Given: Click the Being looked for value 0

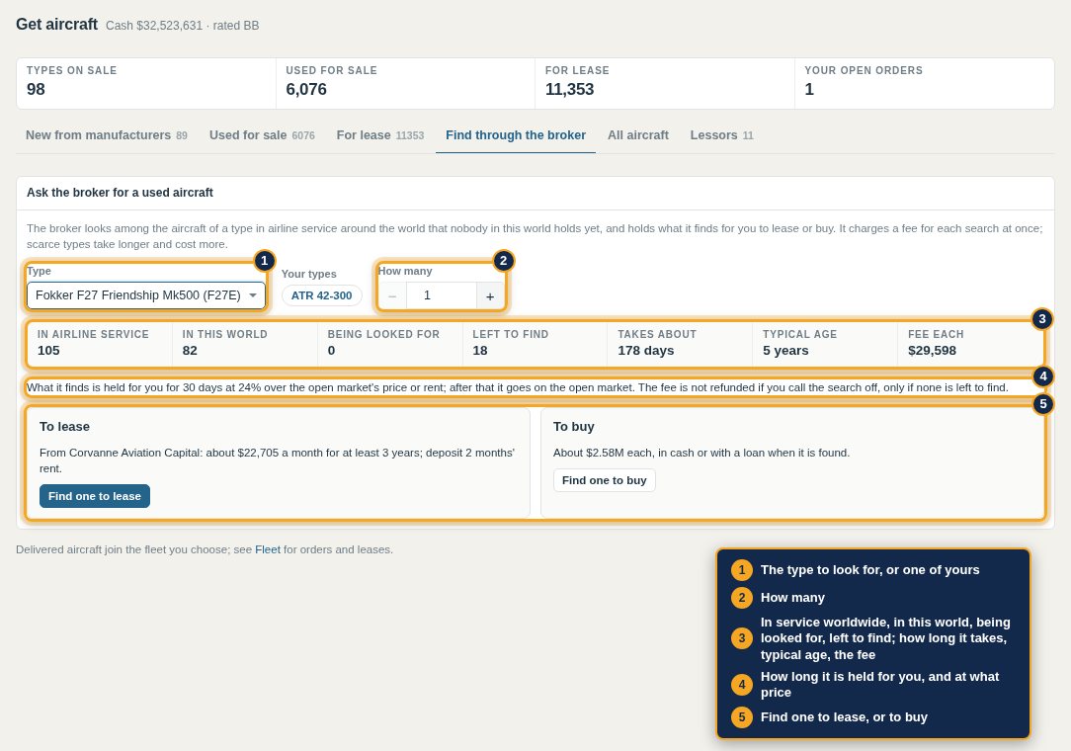Looking at the screenshot, I should tap(331, 351).
